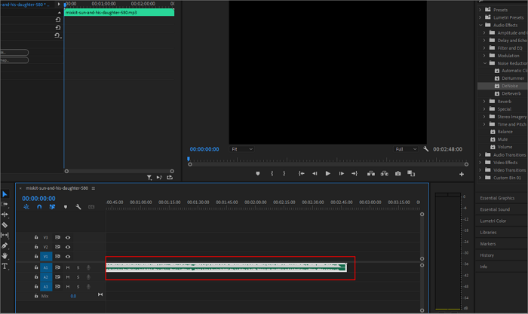The height and width of the screenshot is (314, 528).
Task: Select the Track Select Forward tool
Action: (5, 204)
